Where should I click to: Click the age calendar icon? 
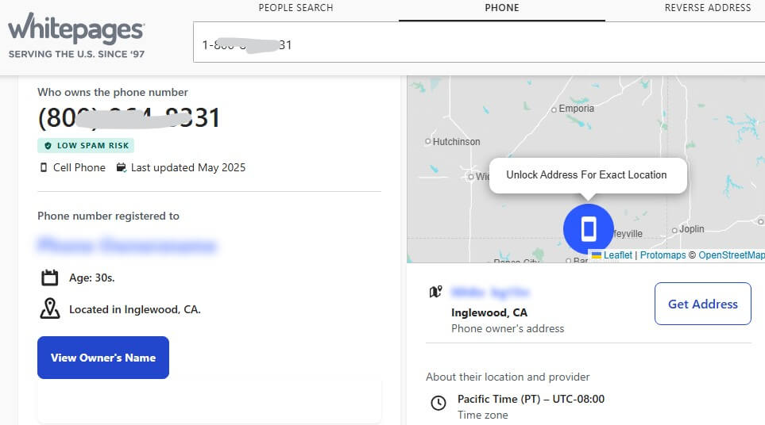coord(49,278)
